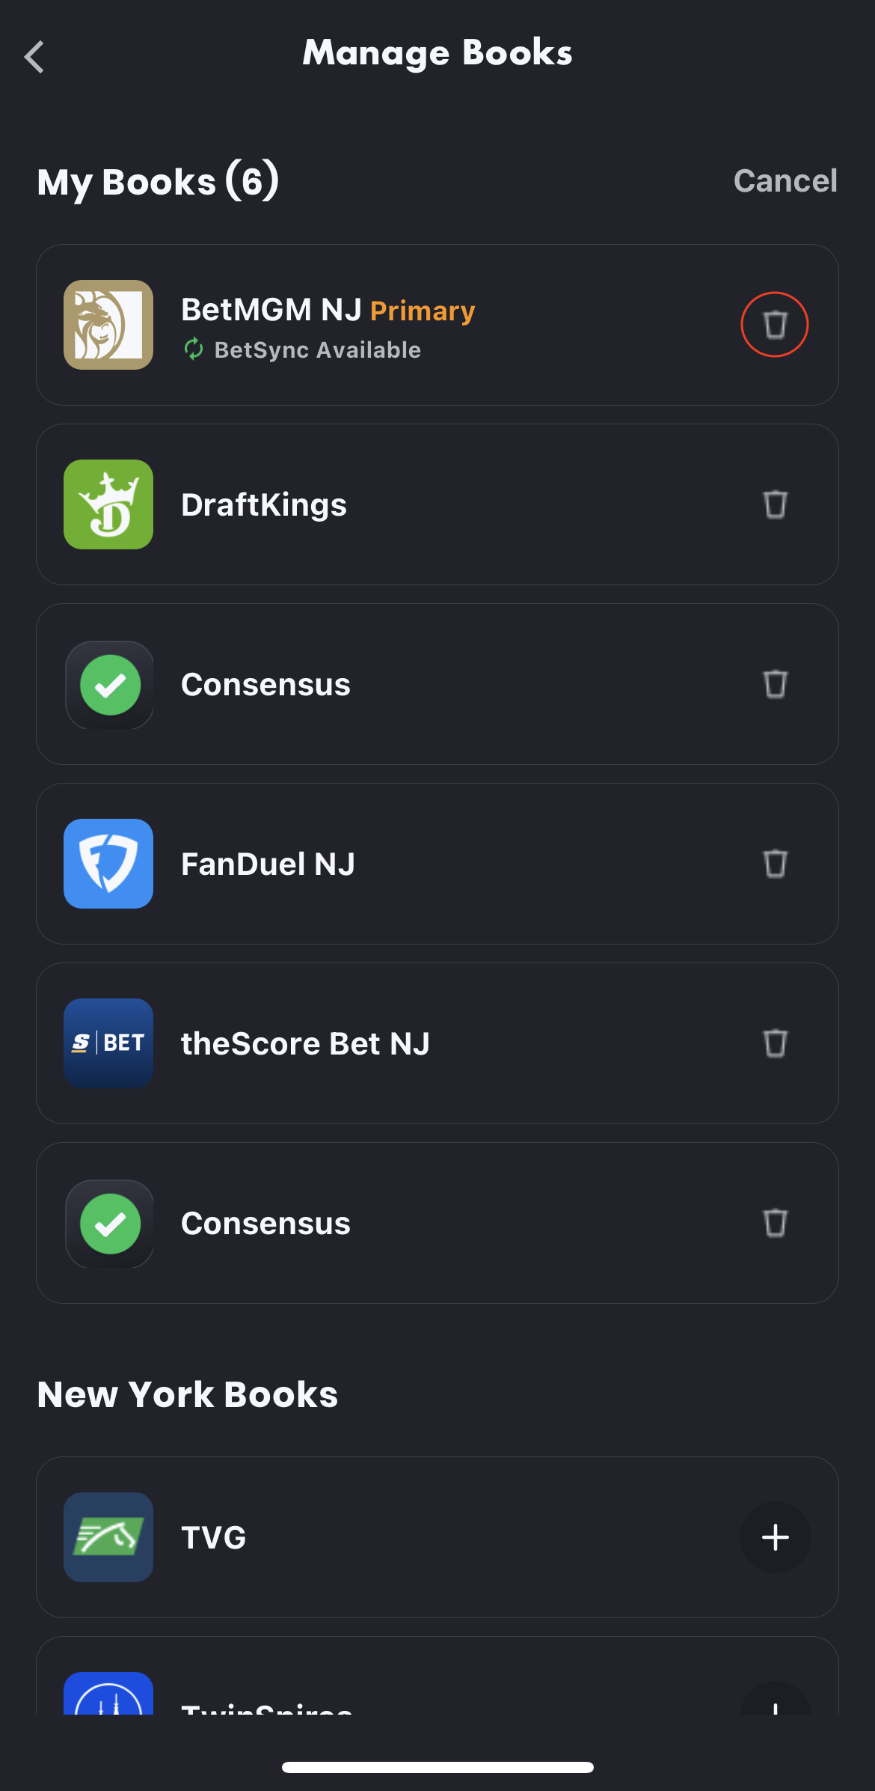Select the BetSync Available label

coord(317,350)
